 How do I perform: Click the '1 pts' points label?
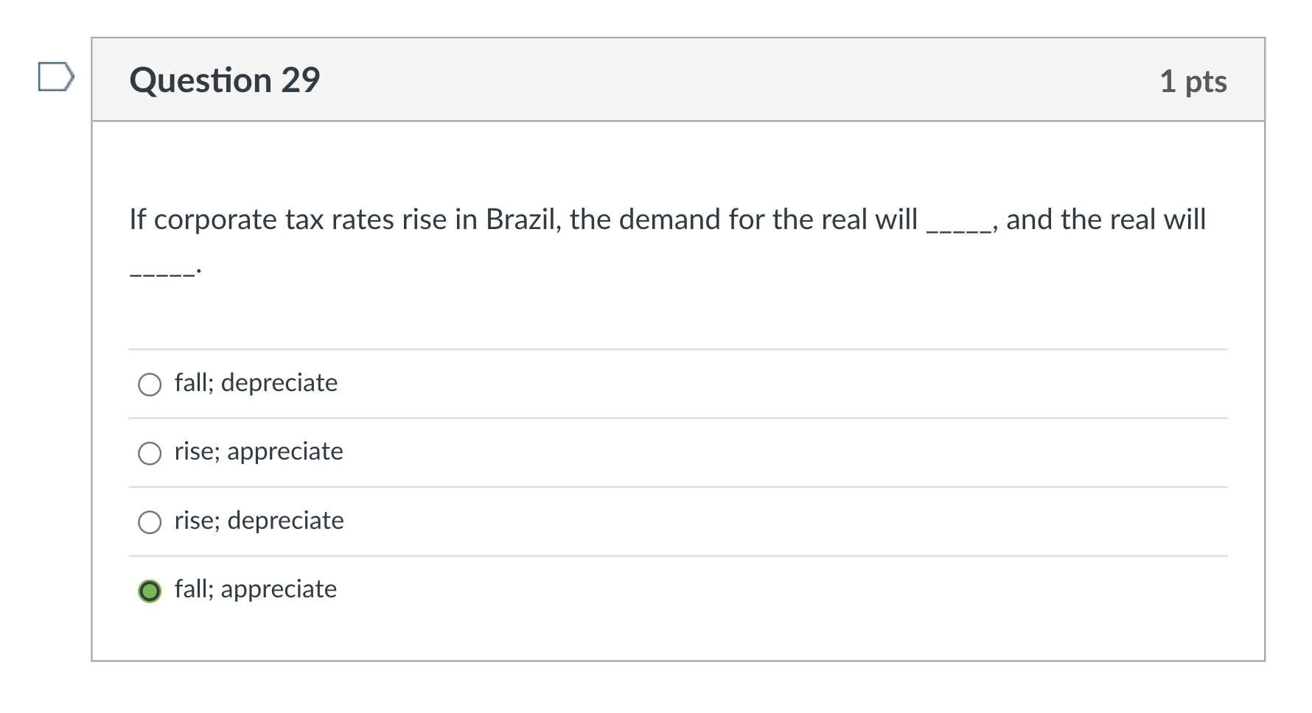tap(1193, 81)
